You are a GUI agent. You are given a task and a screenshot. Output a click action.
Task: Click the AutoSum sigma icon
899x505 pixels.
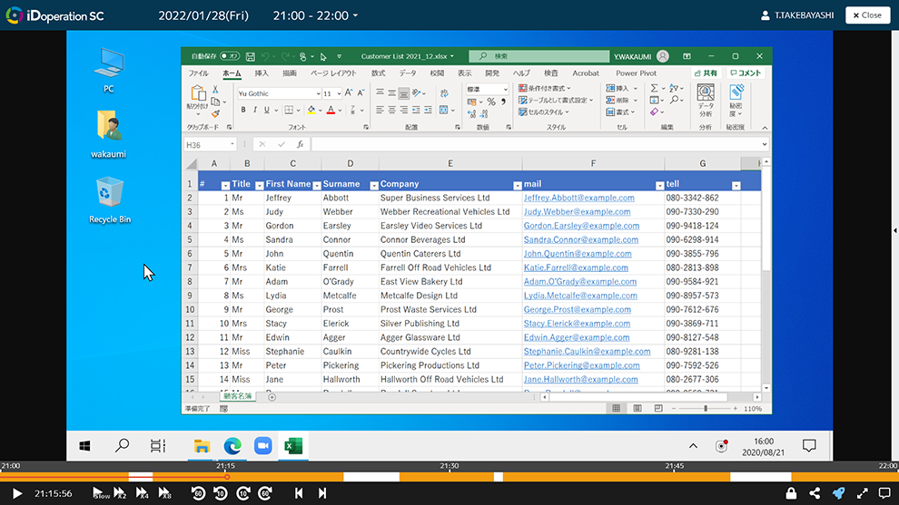pyautogui.click(x=654, y=88)
